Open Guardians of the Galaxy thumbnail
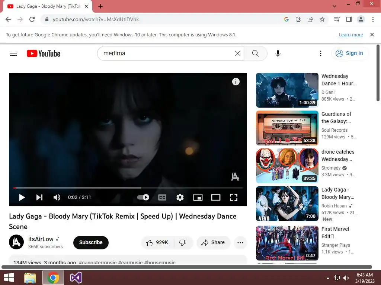 tap(287, 128)
